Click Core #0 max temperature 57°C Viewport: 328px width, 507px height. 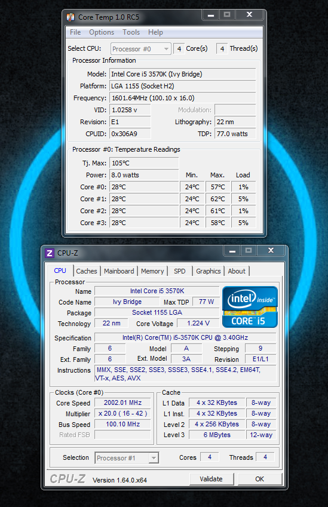click(x=217, y=187)
